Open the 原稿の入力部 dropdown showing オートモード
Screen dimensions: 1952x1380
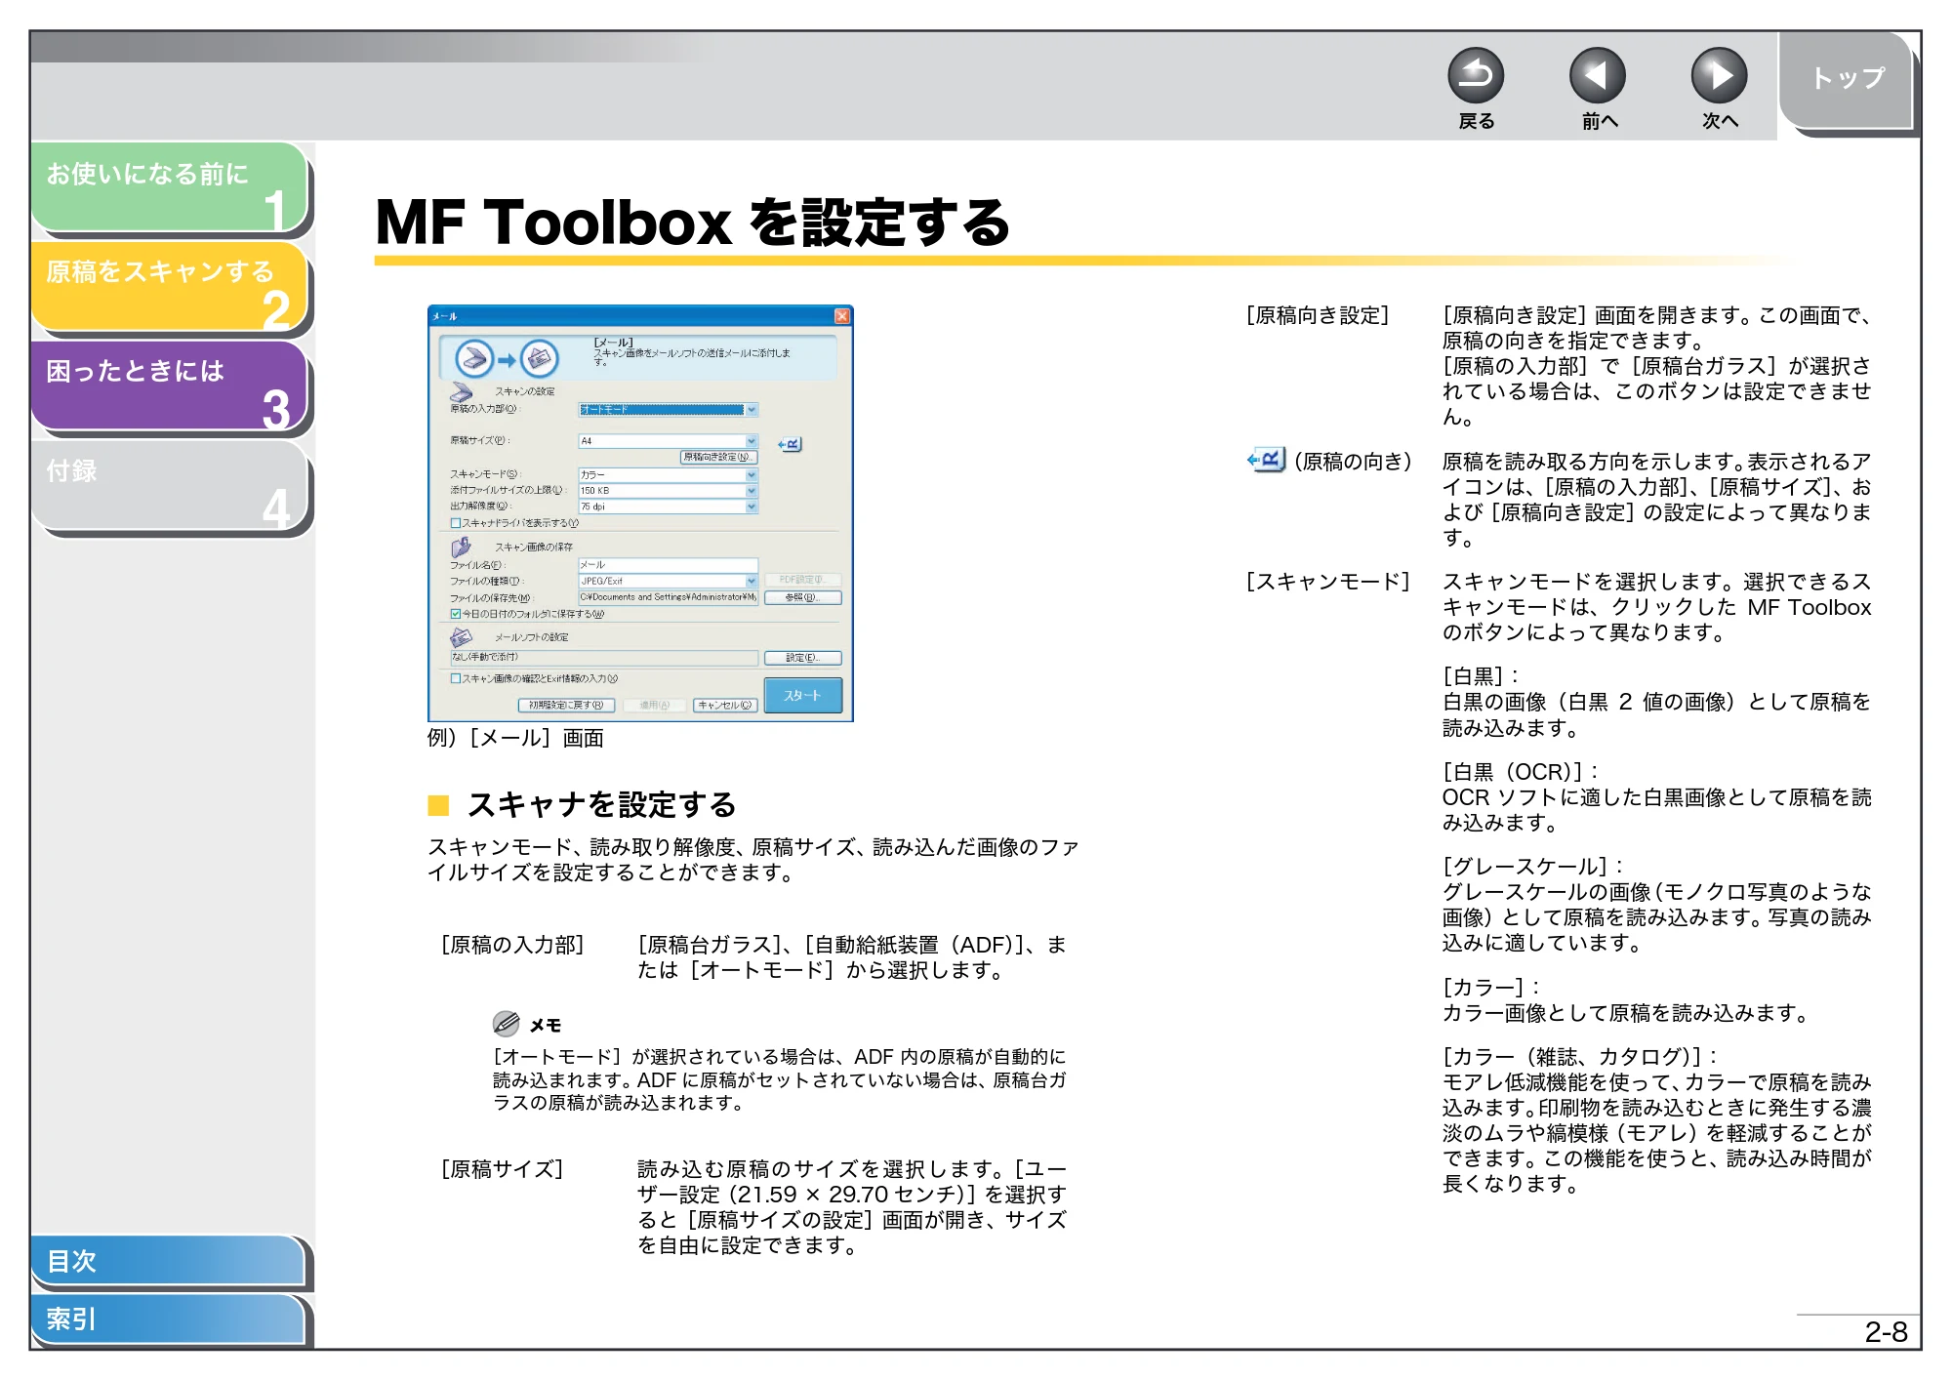tap(668, 410)
